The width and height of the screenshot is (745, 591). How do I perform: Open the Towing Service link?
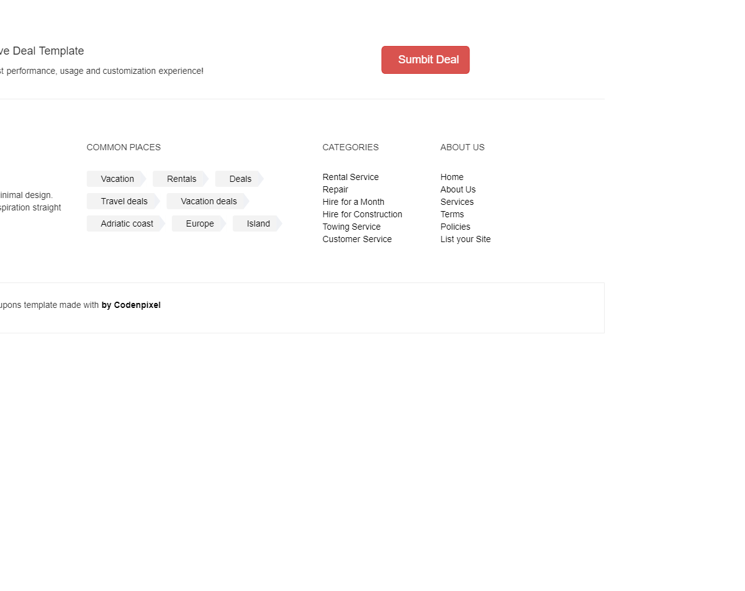[x=351, y=227]
